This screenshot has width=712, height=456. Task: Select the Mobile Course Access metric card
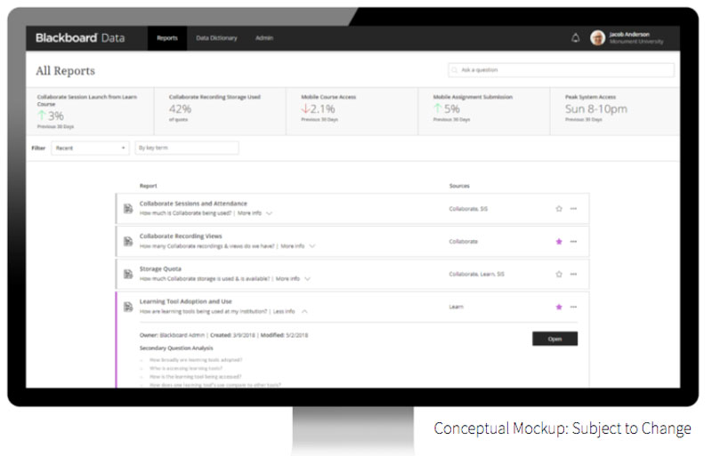coord(352,112)
